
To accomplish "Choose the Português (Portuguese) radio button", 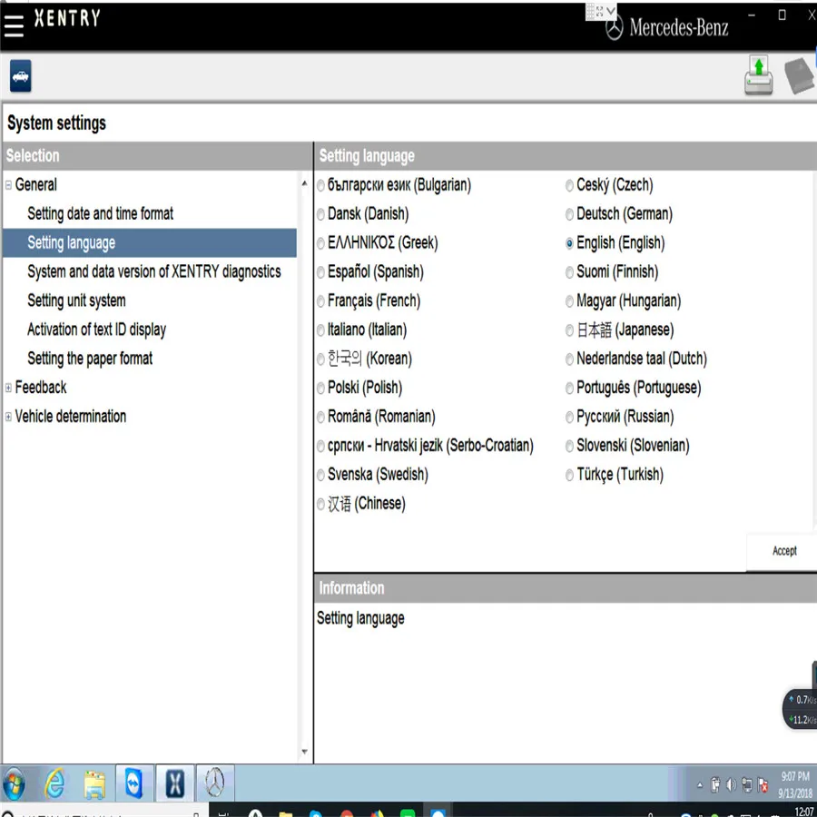I will pyautogui.click(x=569, y=389).
